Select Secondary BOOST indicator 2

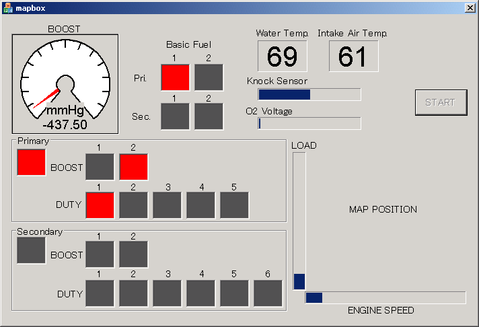pyautogui.click(x=133, y=254)
